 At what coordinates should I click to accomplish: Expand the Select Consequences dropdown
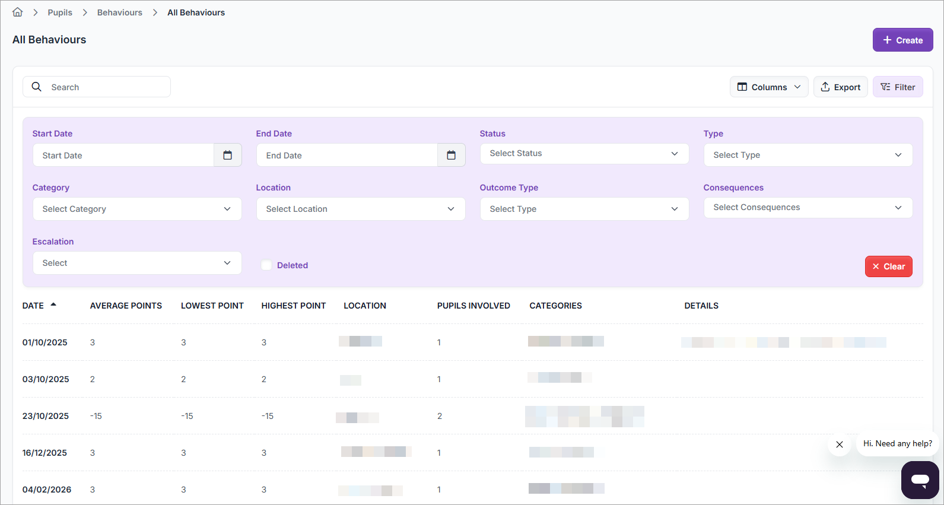click(x=808, y=208)
